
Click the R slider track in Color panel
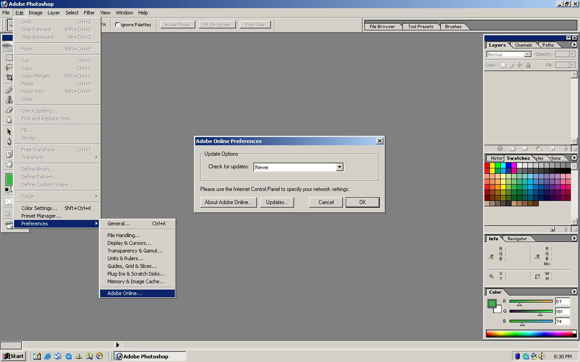[x=531, y=301]
